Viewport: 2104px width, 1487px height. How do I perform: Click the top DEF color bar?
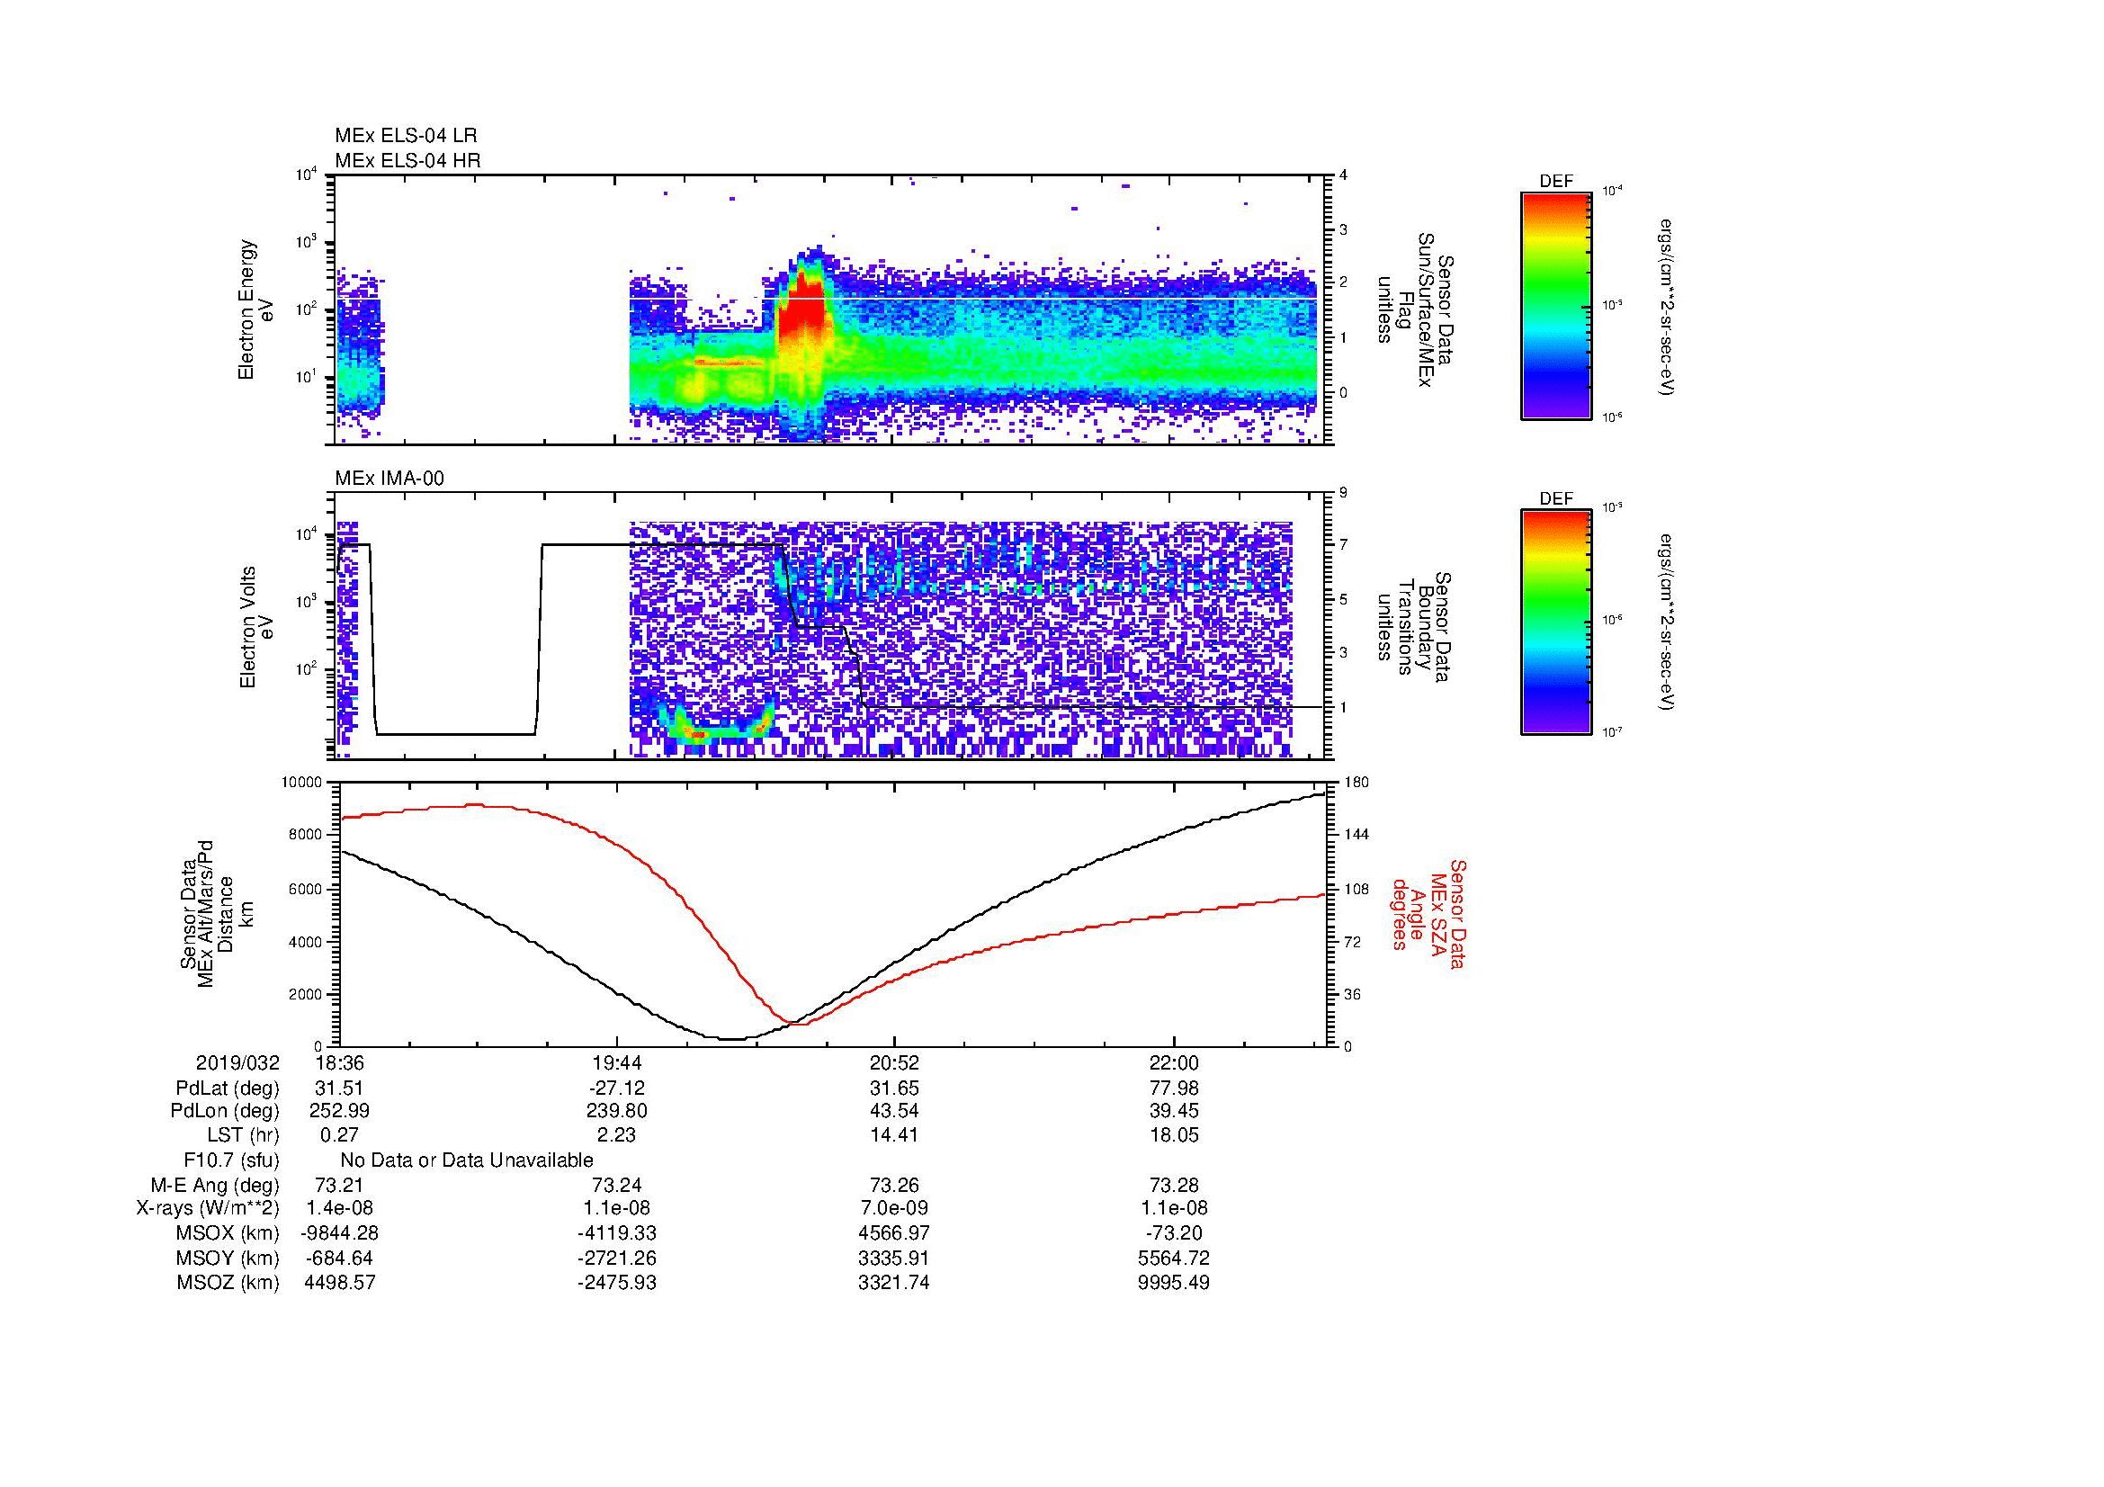[1556, 305]
